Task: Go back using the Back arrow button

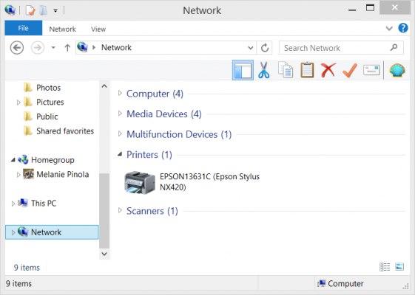Action: point(17,48)
